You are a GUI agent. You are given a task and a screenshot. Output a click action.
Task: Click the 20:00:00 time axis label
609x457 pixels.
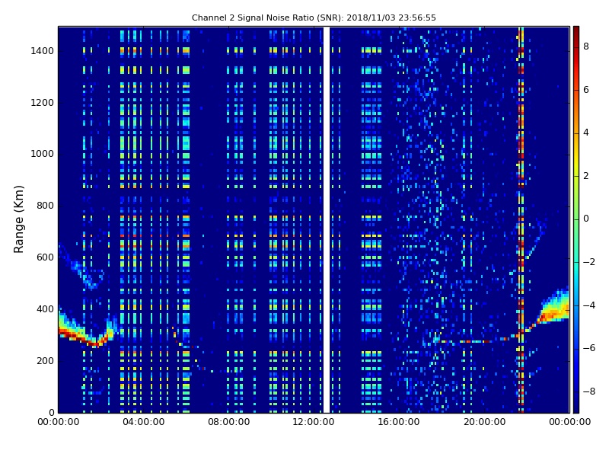pos(484,422)
